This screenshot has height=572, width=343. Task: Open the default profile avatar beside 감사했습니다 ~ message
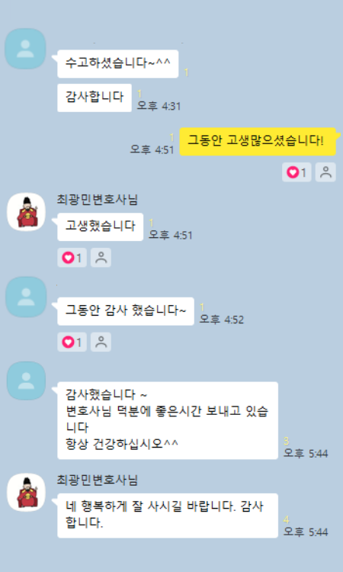(26, 381)
